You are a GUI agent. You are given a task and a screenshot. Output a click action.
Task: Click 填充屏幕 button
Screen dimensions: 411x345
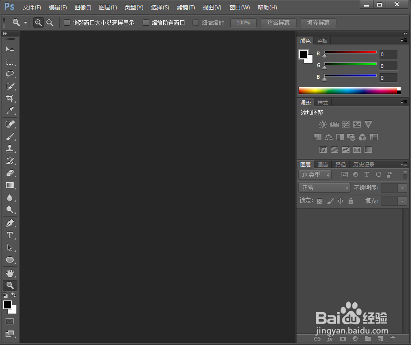click(319, 23)
